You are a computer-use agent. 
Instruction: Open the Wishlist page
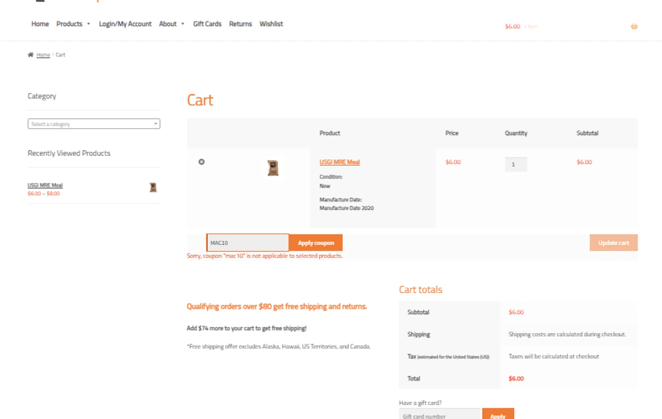[271, 24]
